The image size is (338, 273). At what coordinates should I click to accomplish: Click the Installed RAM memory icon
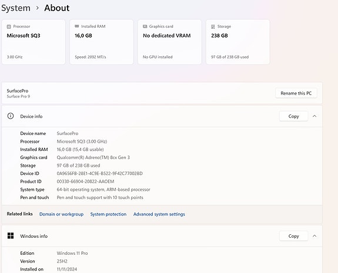pyautogui.click(x=77, y=26)
